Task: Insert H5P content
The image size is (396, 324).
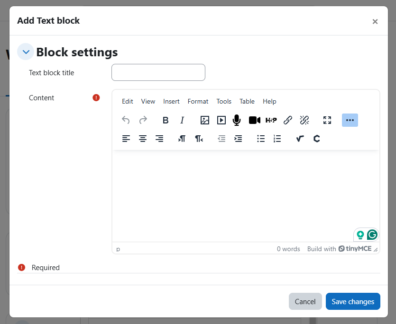Action: [271, 120]
